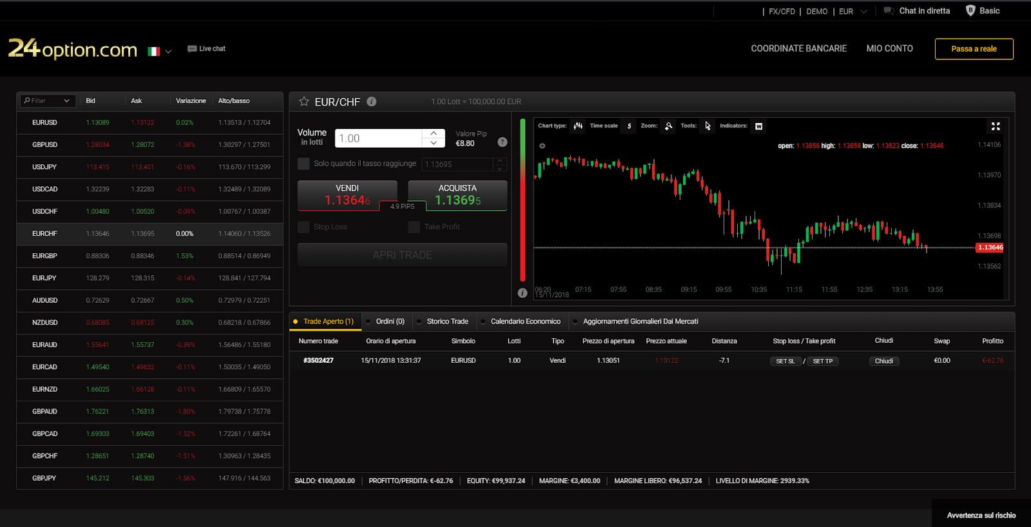Click the APRI TRADE button
The height and width of the screenshot is (527, 1031).
click(x=402, y=255)
